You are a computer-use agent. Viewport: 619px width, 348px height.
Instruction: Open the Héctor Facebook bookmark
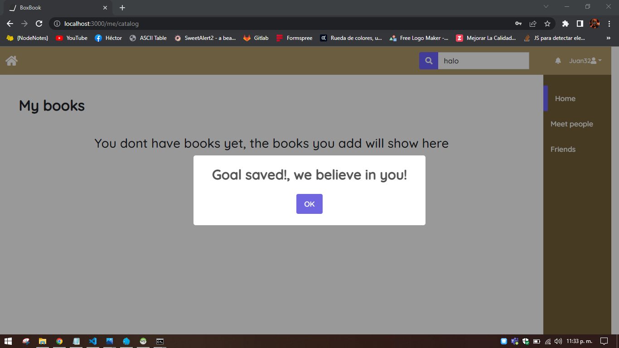[108, 38]
